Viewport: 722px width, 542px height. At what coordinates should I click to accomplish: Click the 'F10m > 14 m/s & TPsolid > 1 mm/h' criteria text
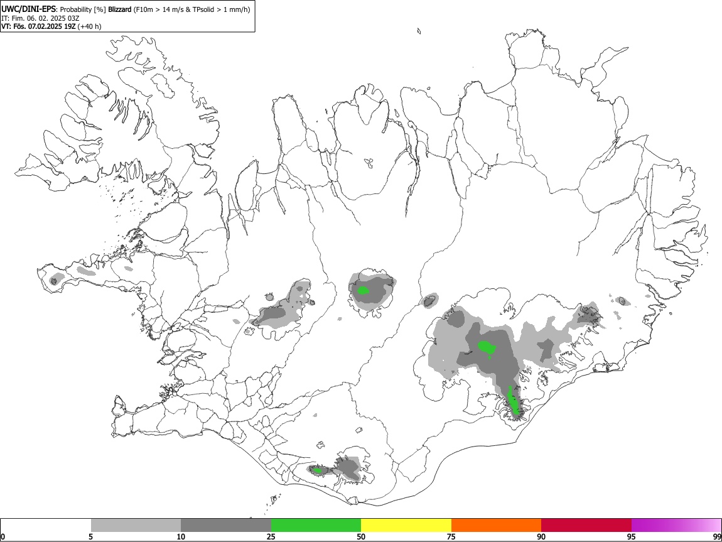tap(192, 9)
